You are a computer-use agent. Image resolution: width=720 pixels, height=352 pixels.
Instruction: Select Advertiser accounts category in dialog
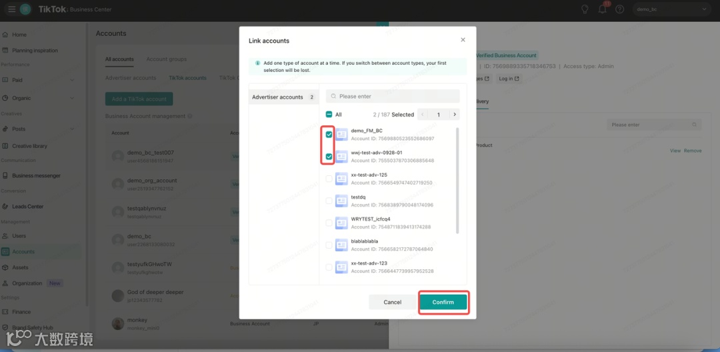[283, 97]
